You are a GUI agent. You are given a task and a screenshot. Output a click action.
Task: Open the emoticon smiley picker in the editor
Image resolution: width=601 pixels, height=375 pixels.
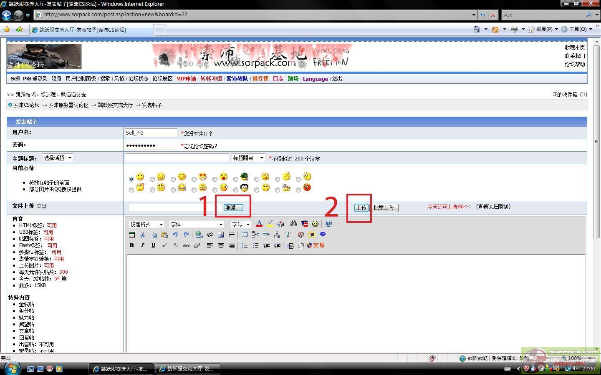[316, 224]
